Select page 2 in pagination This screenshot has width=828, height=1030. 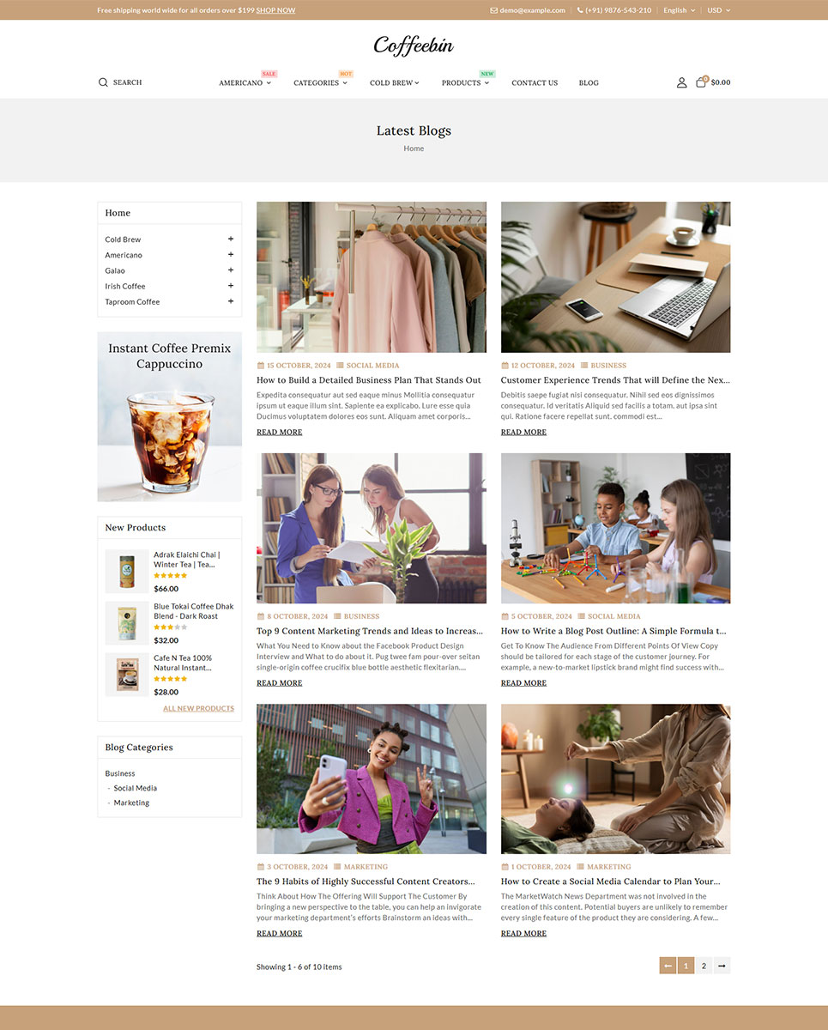(704, 966)
